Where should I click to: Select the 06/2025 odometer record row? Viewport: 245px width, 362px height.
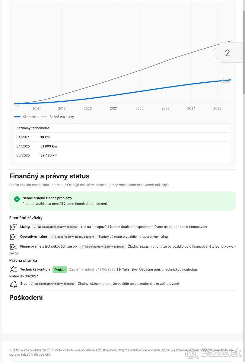(x=122, y=155)
